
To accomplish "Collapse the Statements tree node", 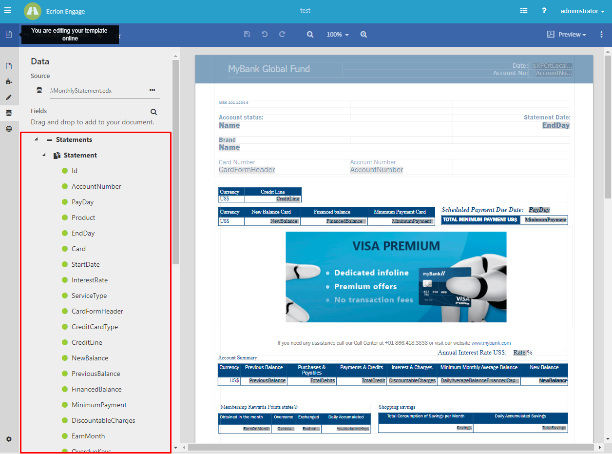I will pyautogui.click(x=36, y=140).
